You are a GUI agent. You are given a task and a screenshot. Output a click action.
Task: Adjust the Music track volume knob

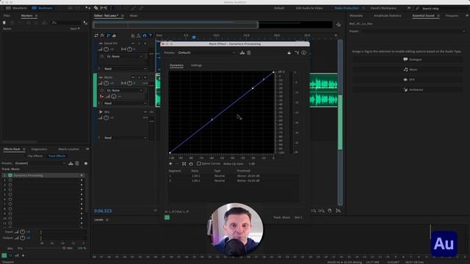pos(106,83)
